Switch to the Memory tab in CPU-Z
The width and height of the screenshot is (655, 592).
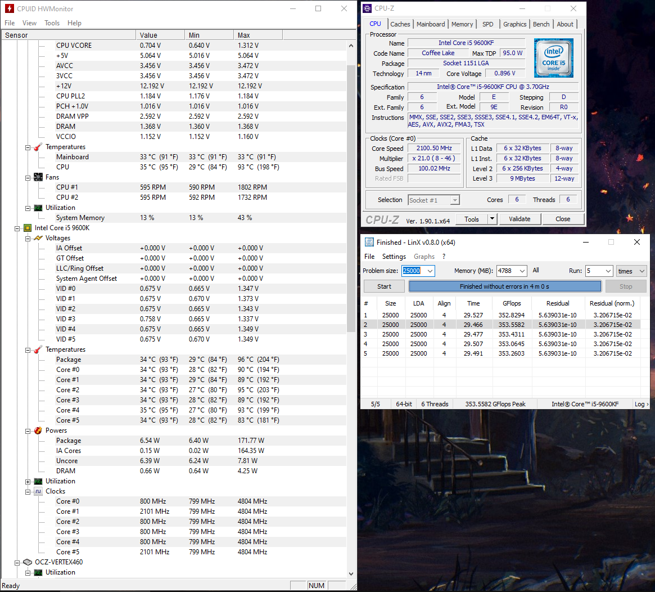[462, 24]
